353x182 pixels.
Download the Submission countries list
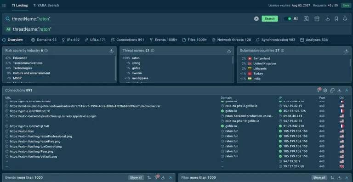pyautogui.click(x=347, y=51)
